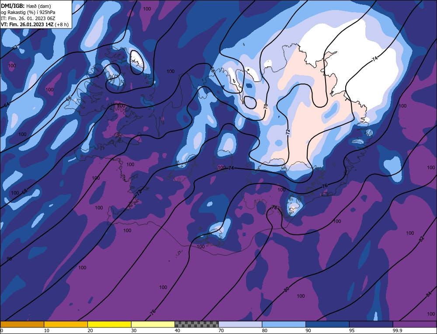Click the yellow 20–30 legend swatch
The image size is (437, 334).
coord(109,324)
